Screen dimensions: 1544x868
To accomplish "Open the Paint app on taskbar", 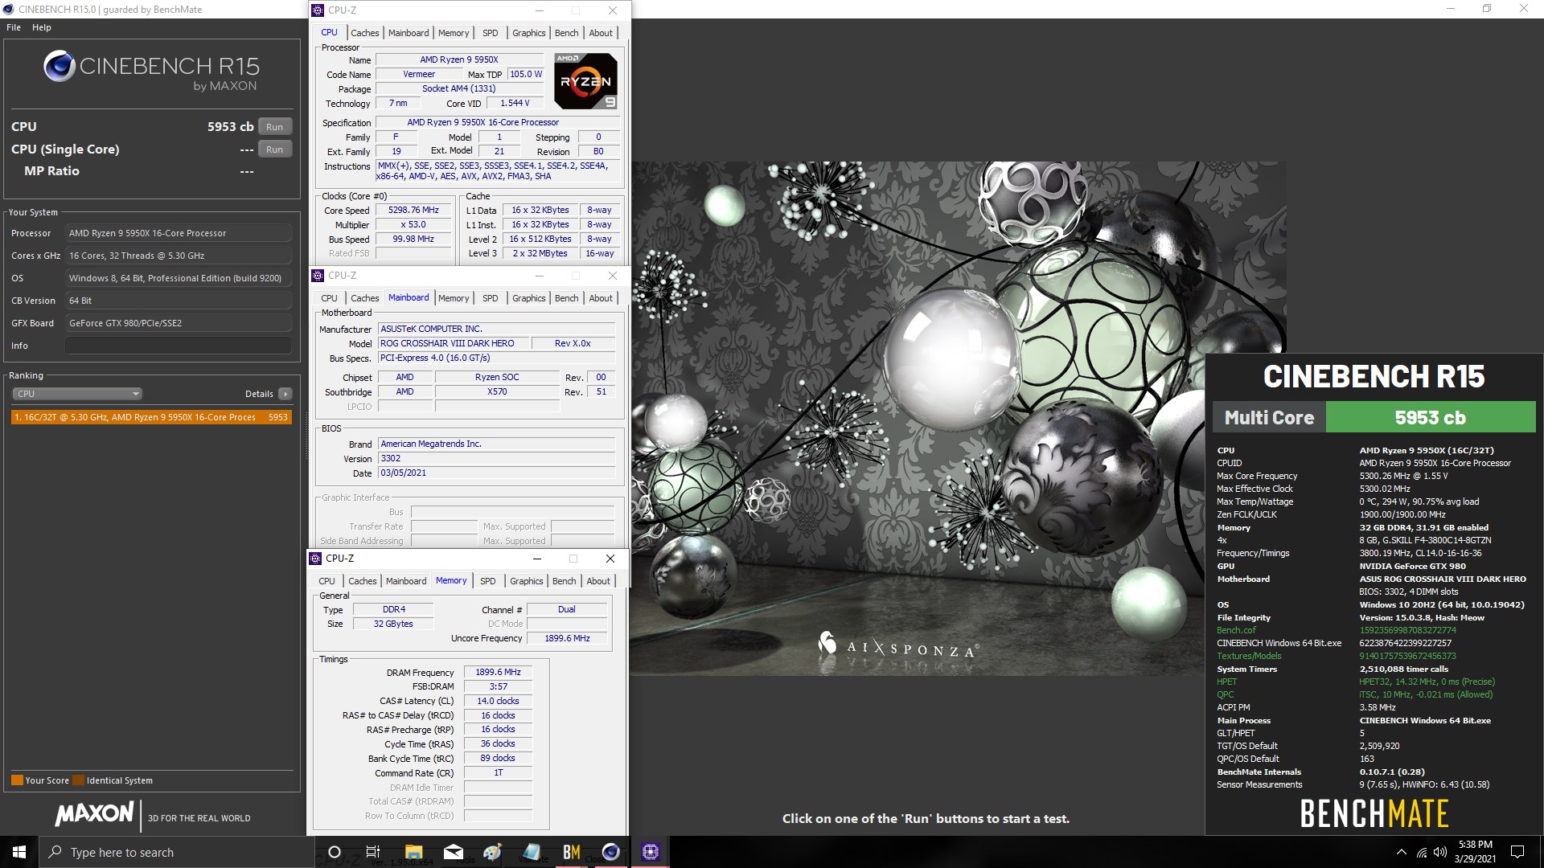I will pyautogui.click(x=492, y=852).
